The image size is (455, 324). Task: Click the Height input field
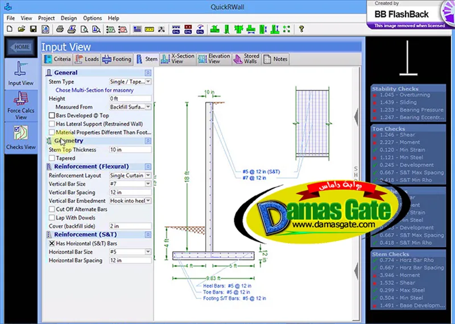(x=130, y=99)
